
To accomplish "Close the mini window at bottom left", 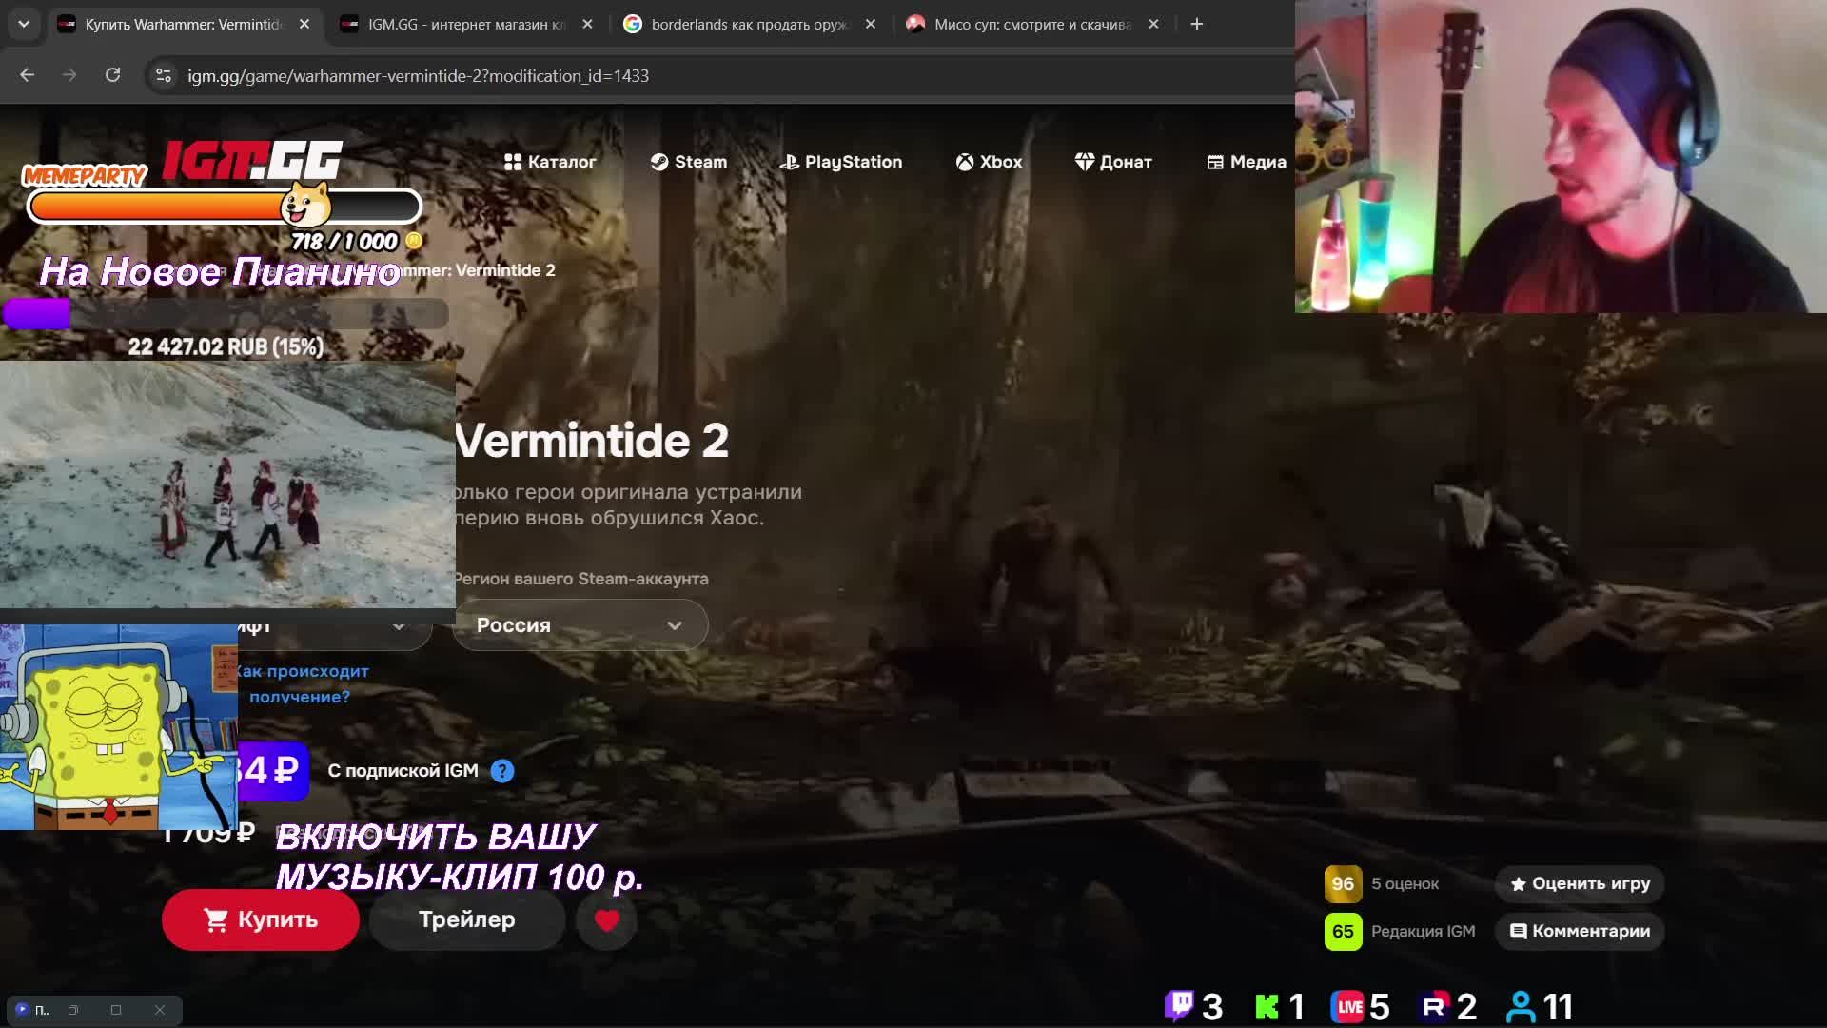I will 160,1010.
